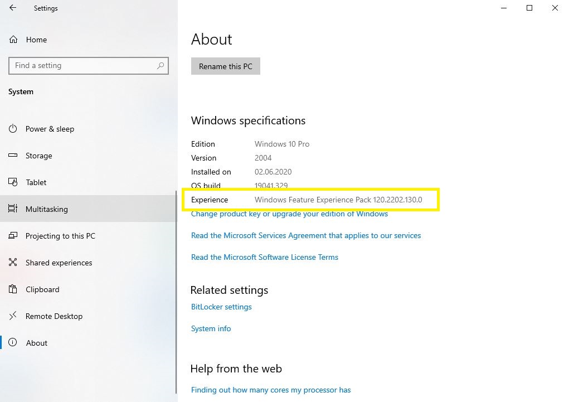The height and width of the screenshot is (402, 564).
Task: Click the sidebar vertical scrollbar
Action: click(176, 268)
